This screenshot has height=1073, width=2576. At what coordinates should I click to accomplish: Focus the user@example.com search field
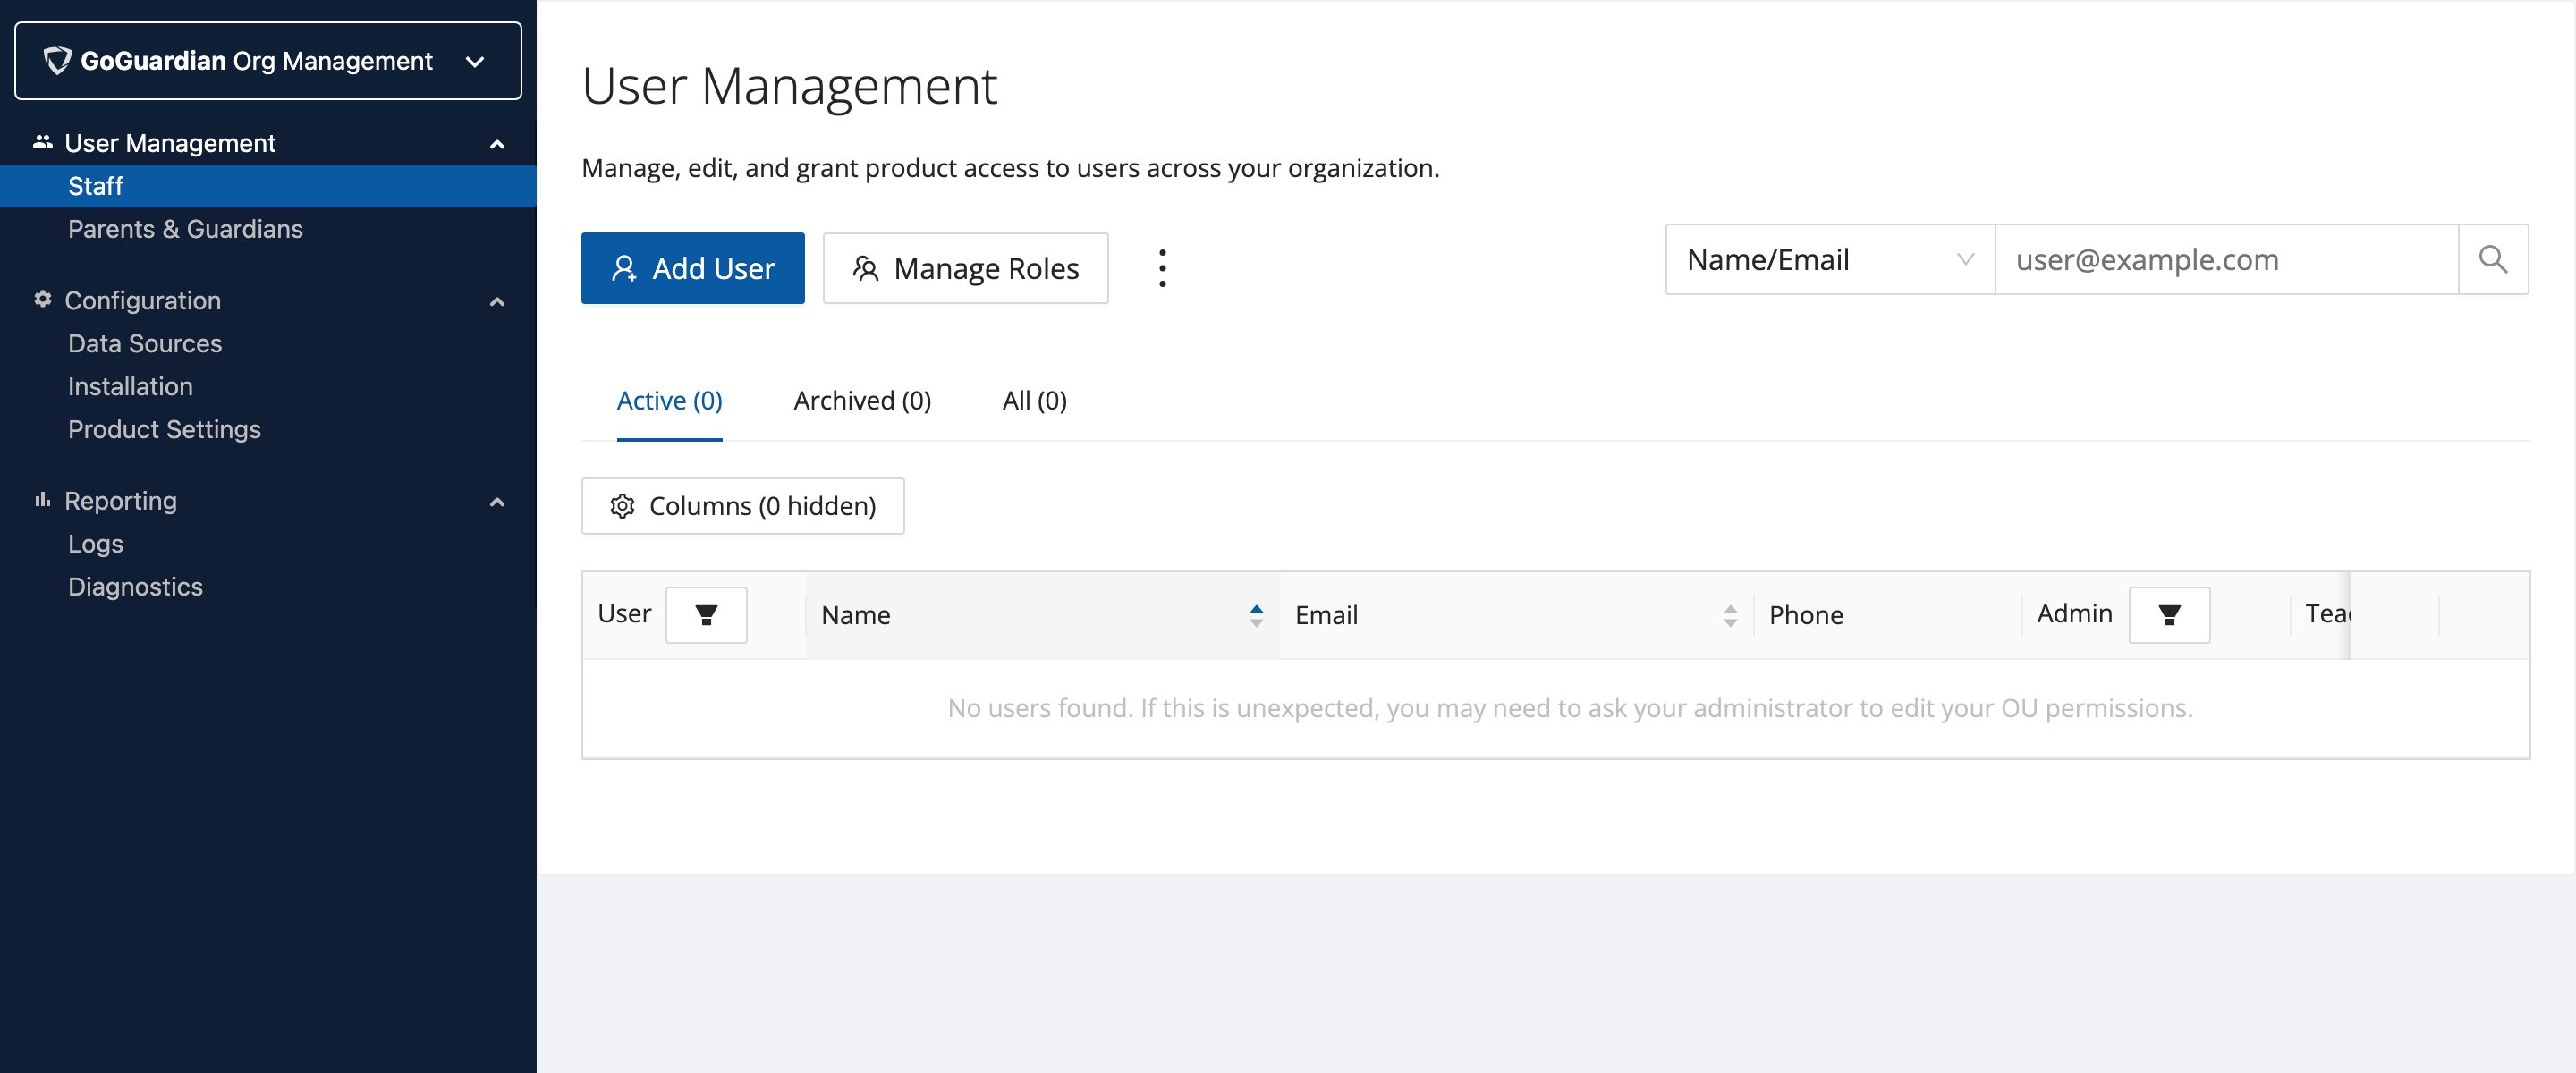coord(2226,260)
